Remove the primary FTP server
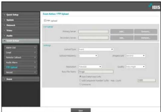Screen dimensions: 161x112 tap(145, 32)
